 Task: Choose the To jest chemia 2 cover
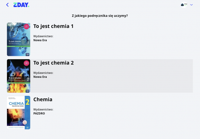pyautogui.click(x=19, y=76)
